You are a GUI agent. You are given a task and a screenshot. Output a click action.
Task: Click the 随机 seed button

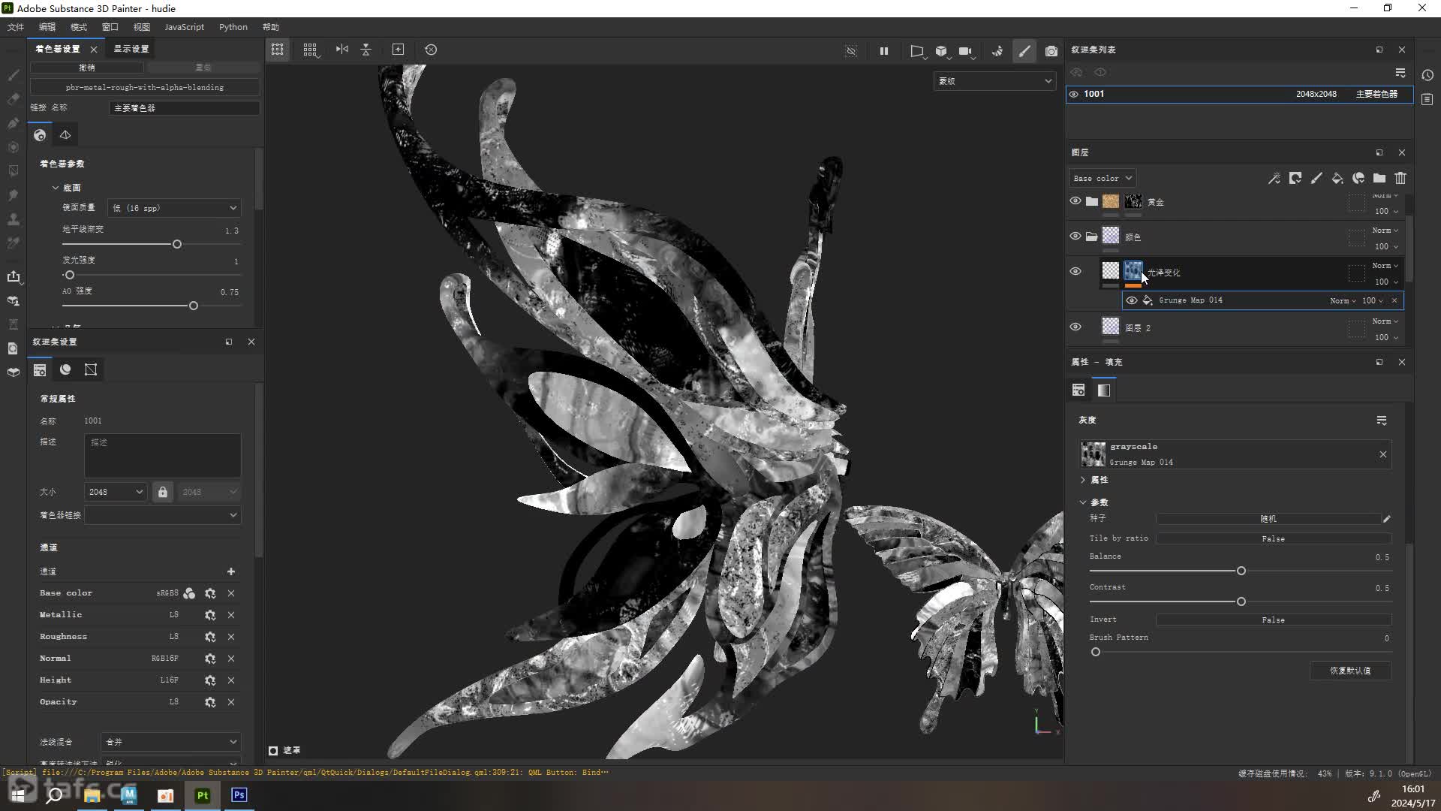1268,518
